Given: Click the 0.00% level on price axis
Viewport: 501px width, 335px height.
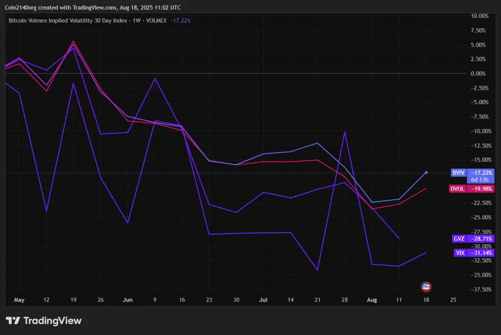Looking at the screenshot, I should [x=478, y=73].
